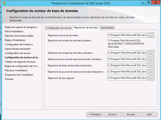Browse for journal de base temporaire directory
Image resolution: width=161 pixels, height=120 pixels.
click(x=151, y=72)
